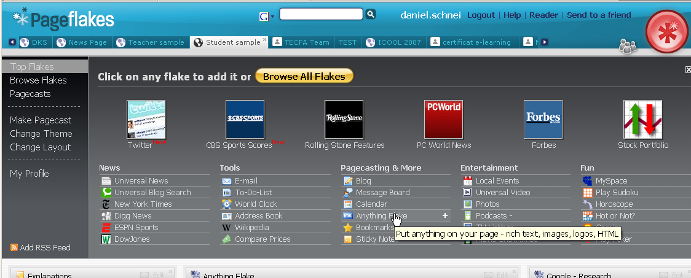Add the Forbes flake icon
691x278 pixels.
point(543,119)
